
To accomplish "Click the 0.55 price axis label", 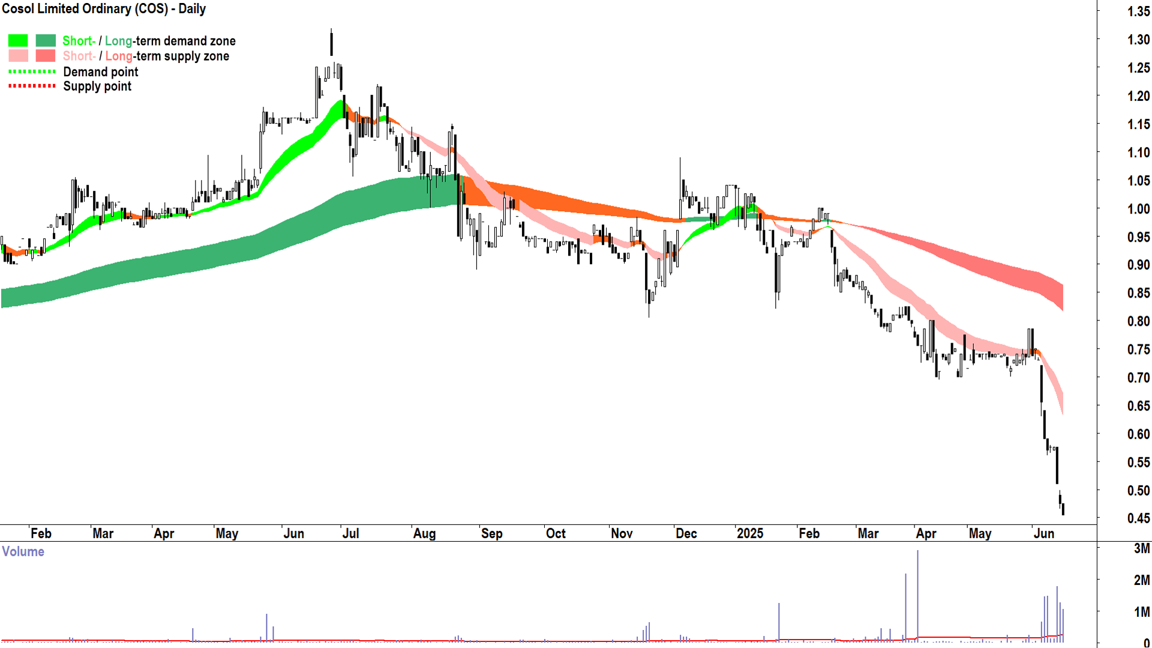I will pyautogui.click(x=1138, y=462).
